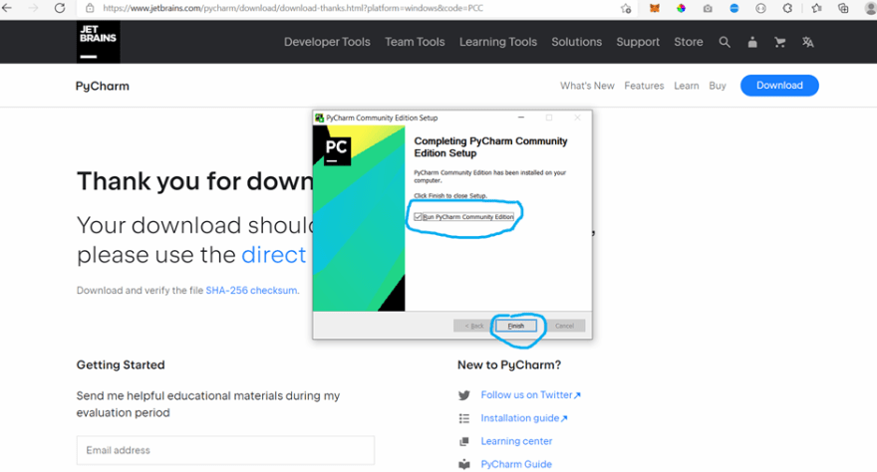Click the Twitter bird icon

[464, 395]
